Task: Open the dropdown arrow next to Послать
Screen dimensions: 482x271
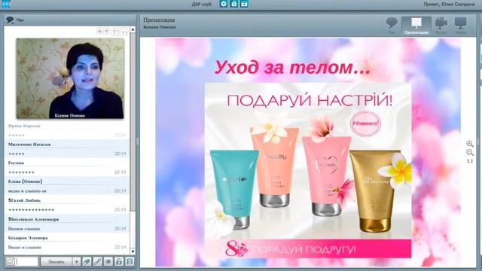Action: [77, 261]
